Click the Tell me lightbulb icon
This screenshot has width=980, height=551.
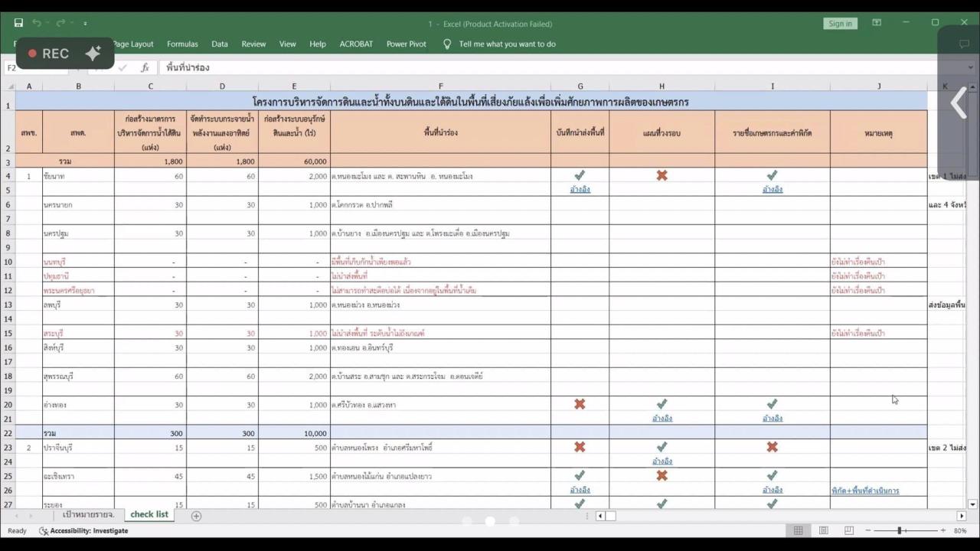coord(447,44)
